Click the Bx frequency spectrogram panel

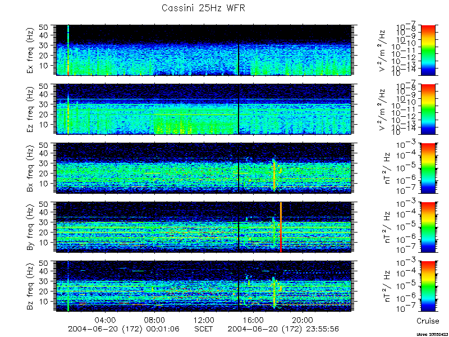204,168
